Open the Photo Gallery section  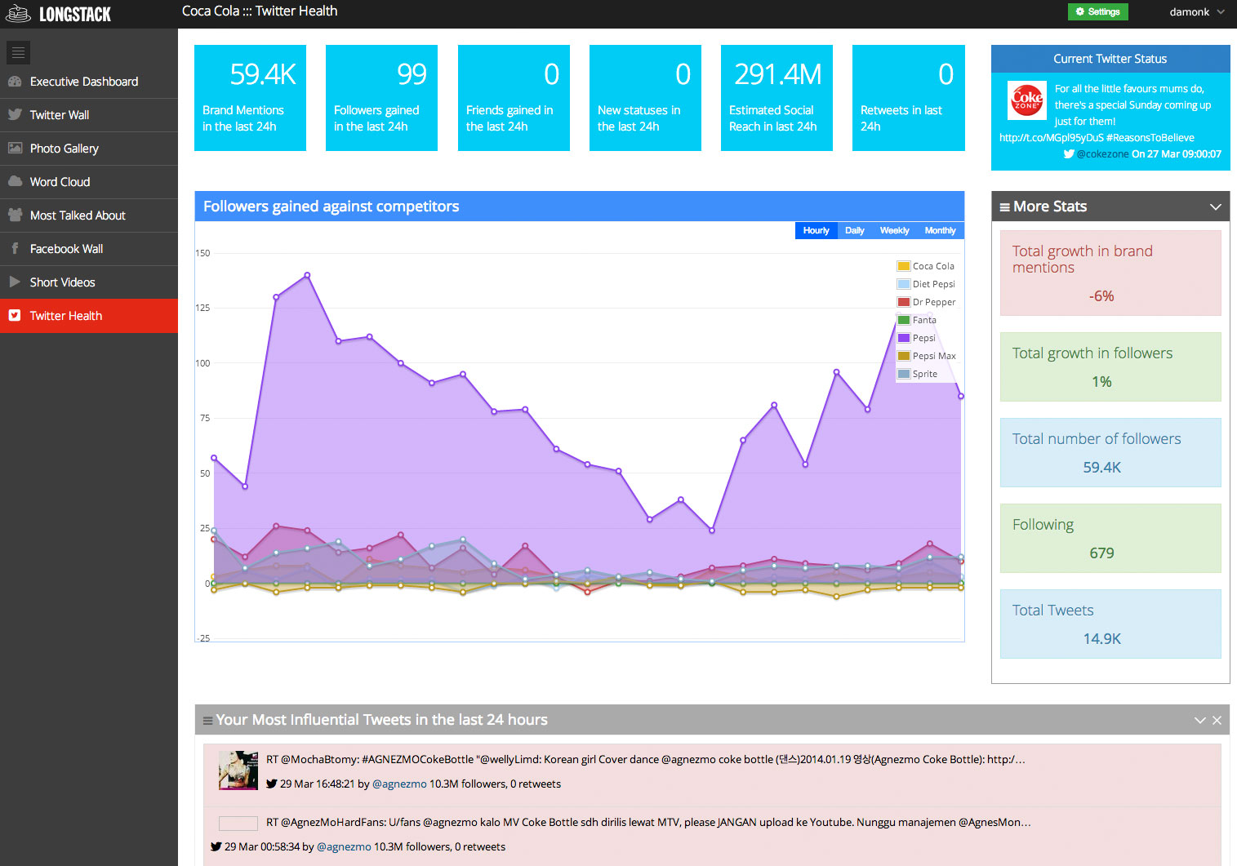click(x=89, y=149)
